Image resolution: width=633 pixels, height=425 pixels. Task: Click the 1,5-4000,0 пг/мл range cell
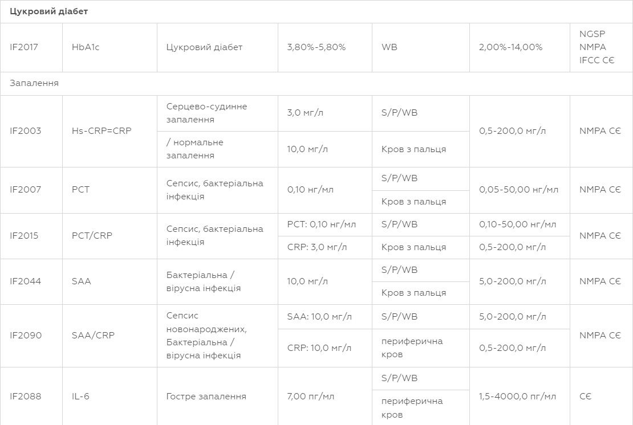520,397
